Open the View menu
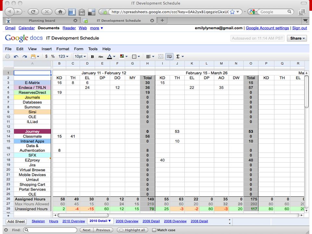 point(32,49)
